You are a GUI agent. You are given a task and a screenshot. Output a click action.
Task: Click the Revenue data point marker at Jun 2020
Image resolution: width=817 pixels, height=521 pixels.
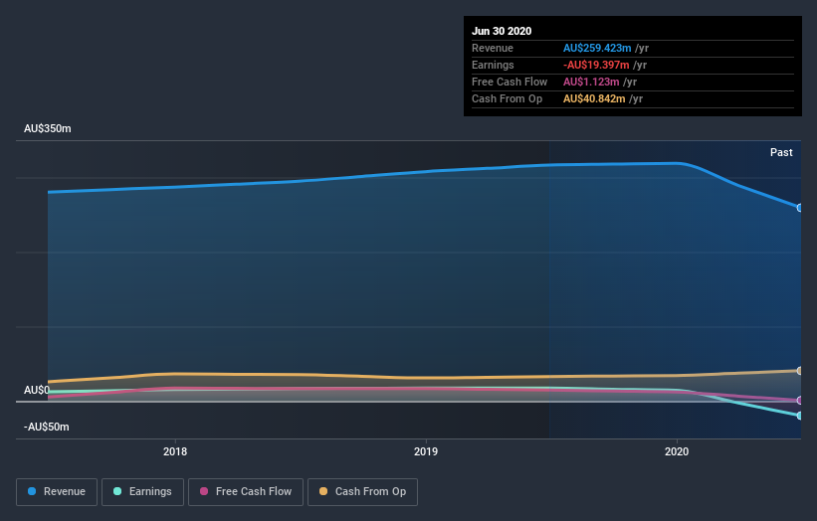(x=799, y=208)
